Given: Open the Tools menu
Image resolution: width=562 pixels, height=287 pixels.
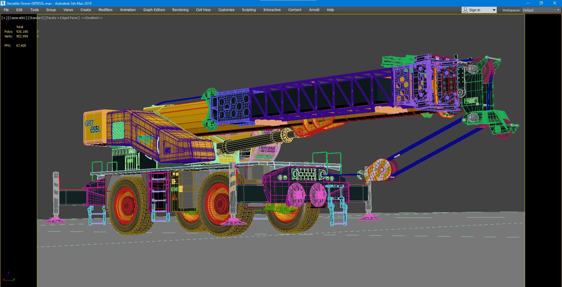Looking at the screenshot, I should (x=35, y=10).
